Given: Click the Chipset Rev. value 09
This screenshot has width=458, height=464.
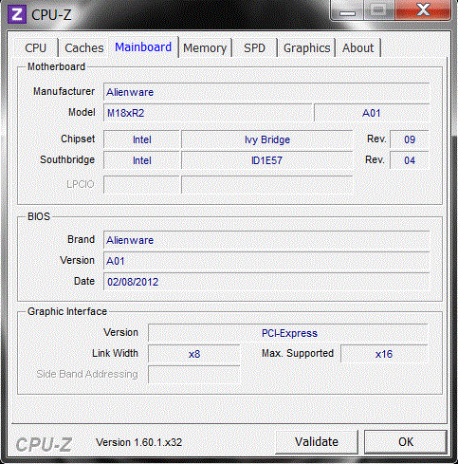Looking at the screenshot, I should [410, 139].
